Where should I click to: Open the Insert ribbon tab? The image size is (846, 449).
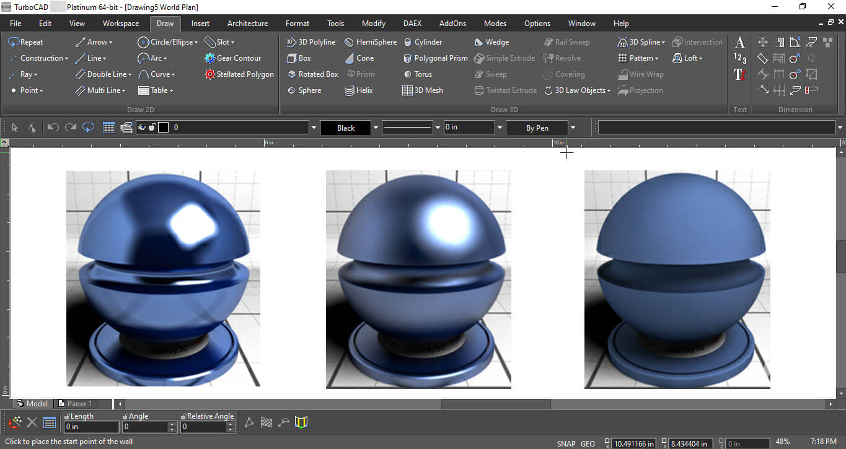200,24
